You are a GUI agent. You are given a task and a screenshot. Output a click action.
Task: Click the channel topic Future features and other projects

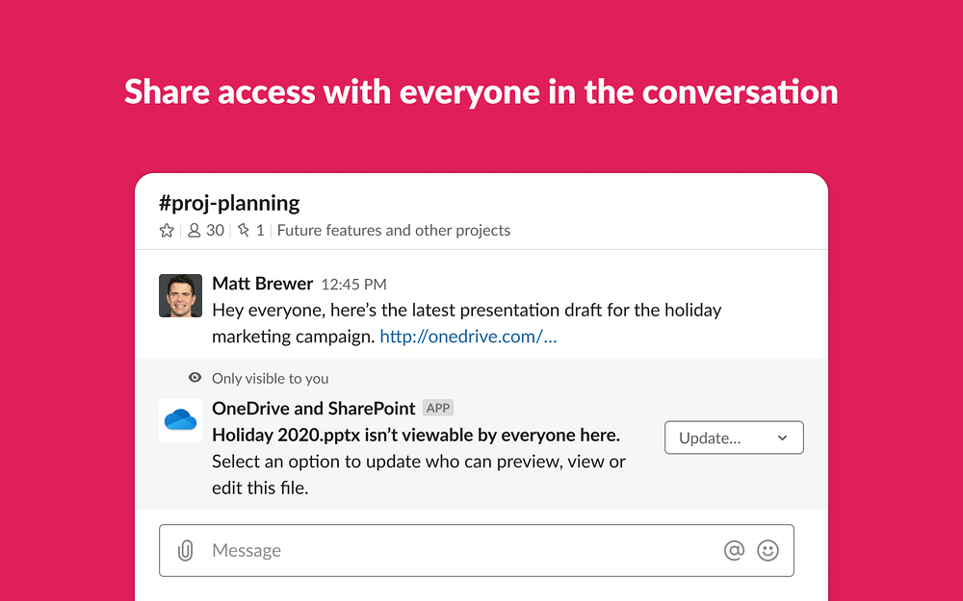393,231
